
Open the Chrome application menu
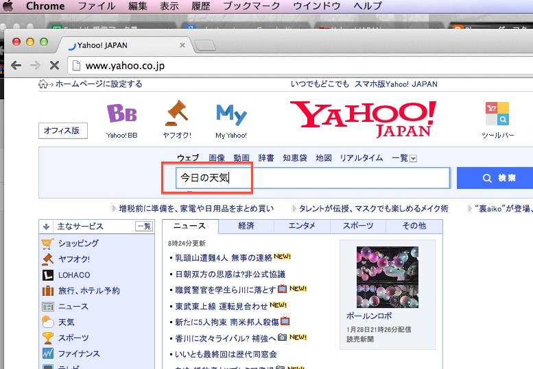pos(45,5)
